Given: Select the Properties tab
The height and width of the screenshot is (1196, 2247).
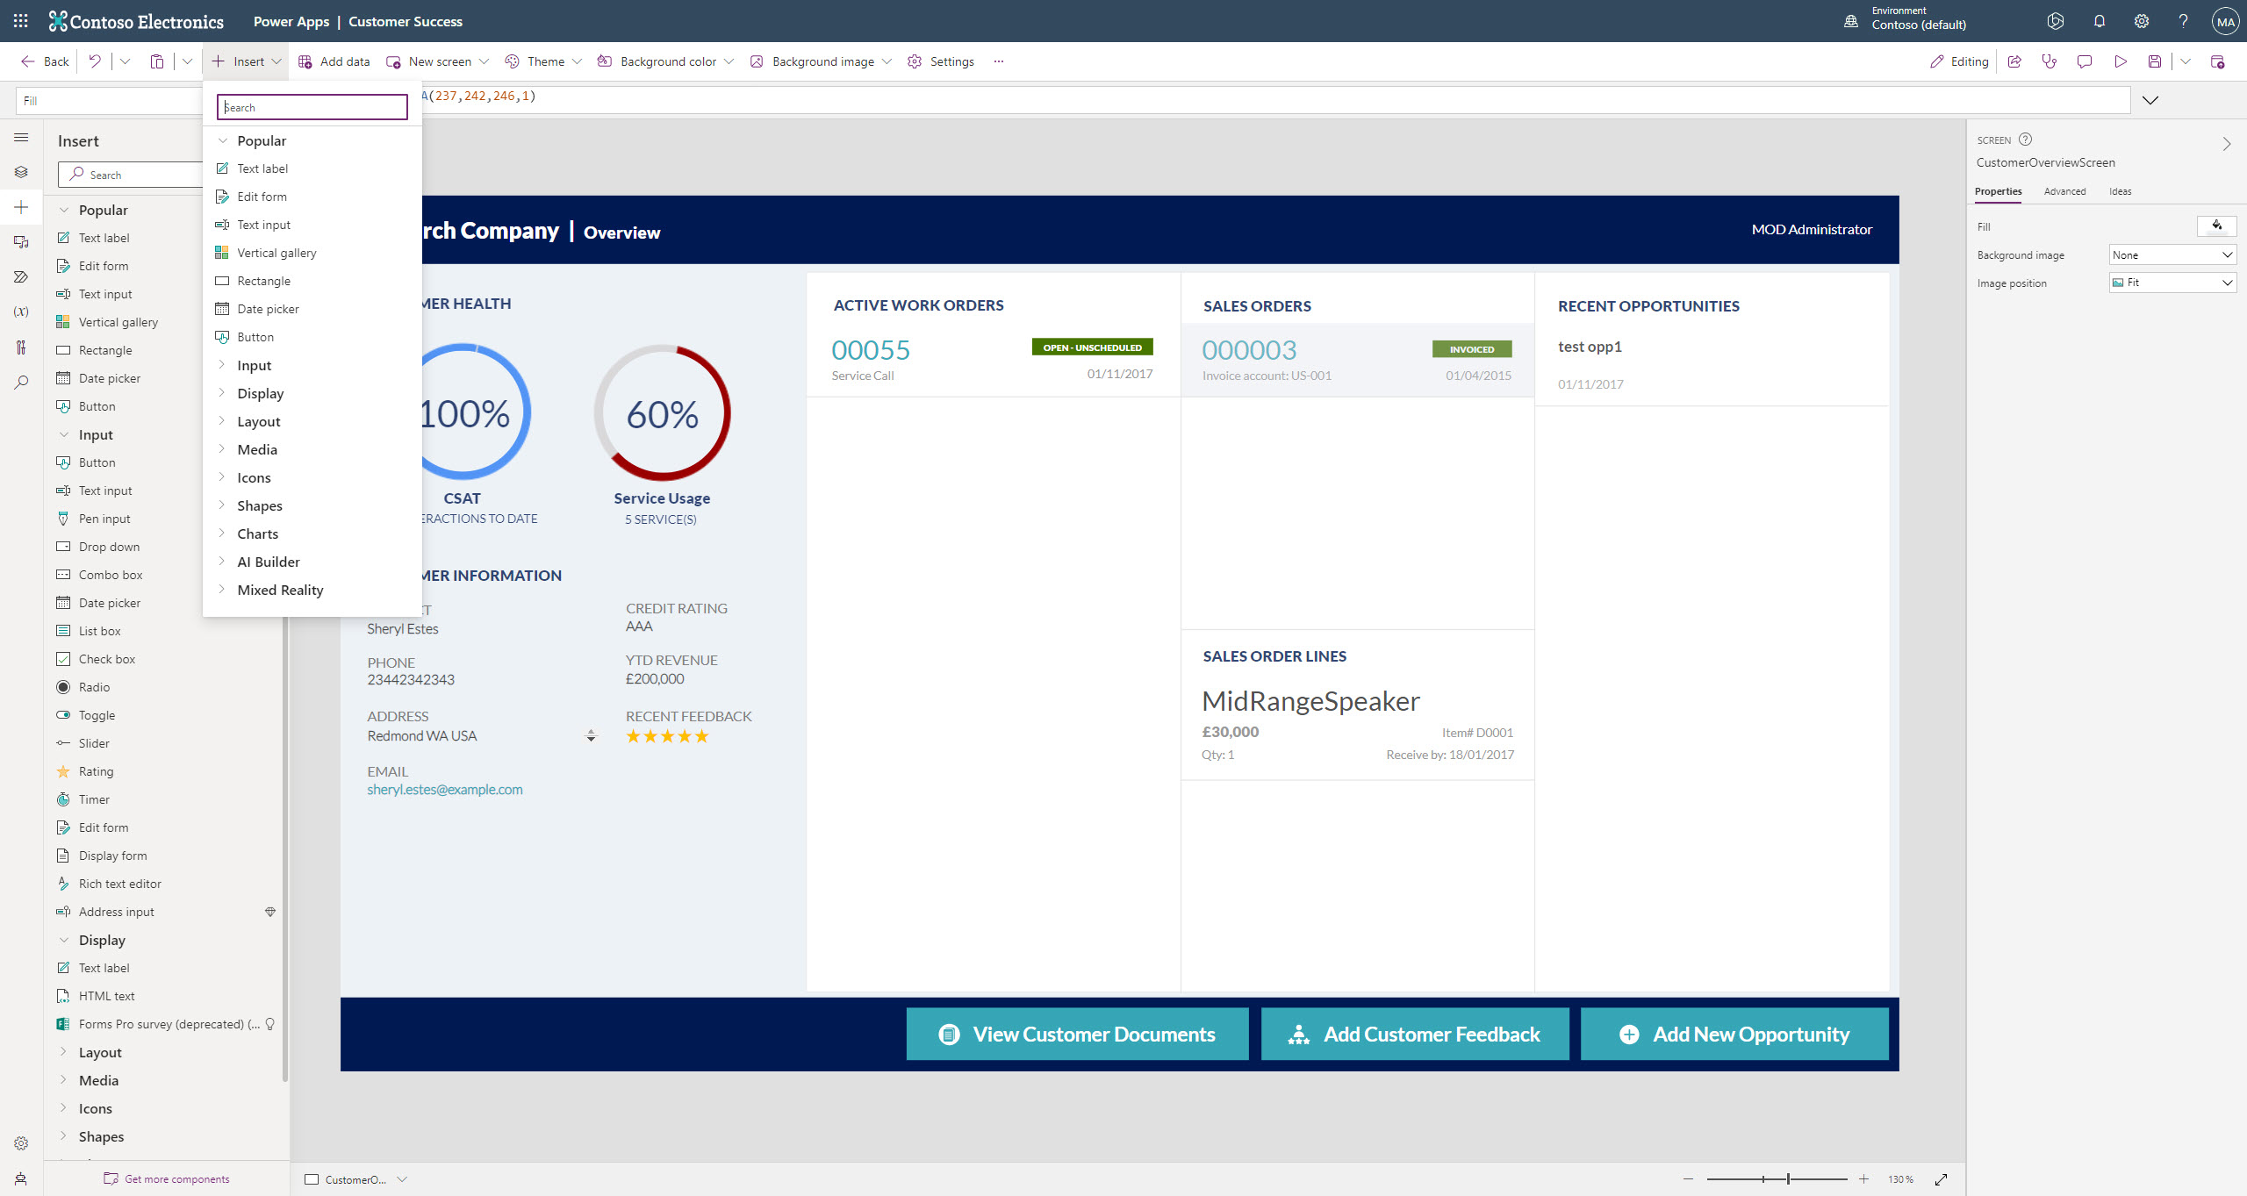Looking at the screenshot, I should click(x=1998, y=191).
